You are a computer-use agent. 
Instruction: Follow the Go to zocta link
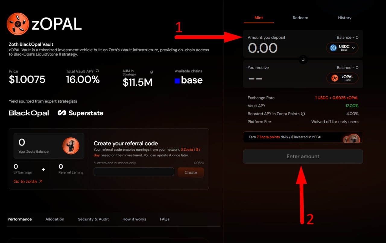(28, 181)
